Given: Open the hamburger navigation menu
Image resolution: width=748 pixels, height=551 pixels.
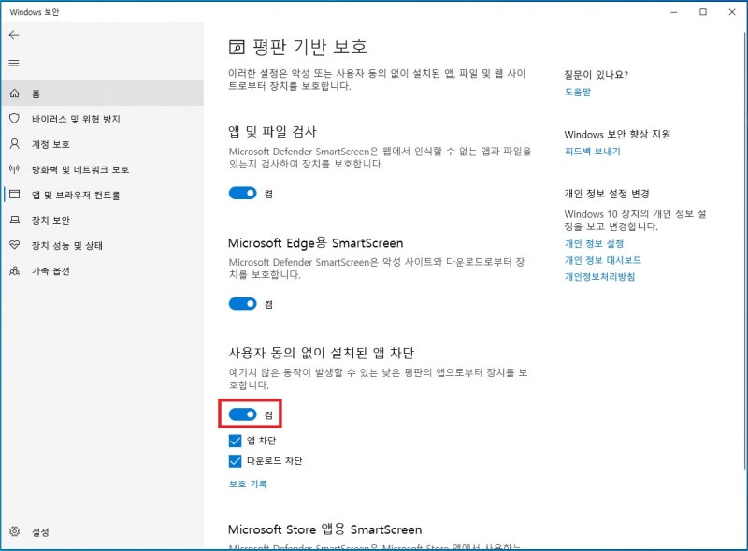Looking at the screenshot, I should (x=14, y=63).
